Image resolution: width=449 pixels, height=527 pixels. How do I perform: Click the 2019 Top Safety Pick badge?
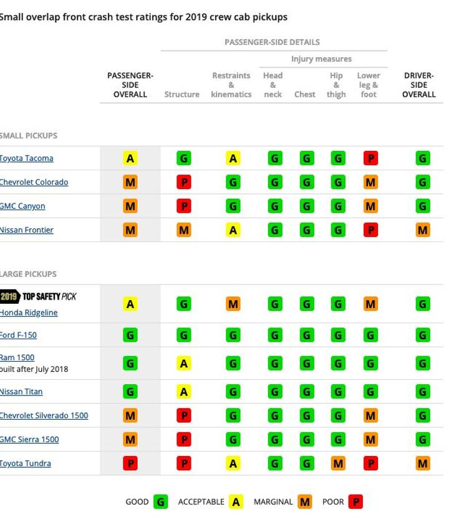pos(39,296)
